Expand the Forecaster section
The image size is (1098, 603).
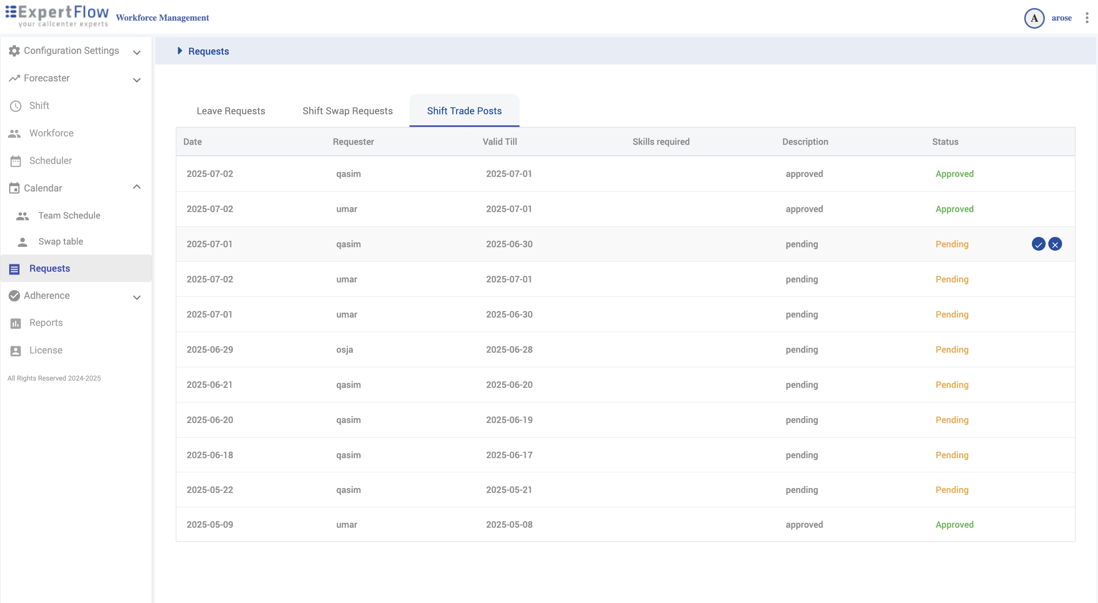coord(136,80)
